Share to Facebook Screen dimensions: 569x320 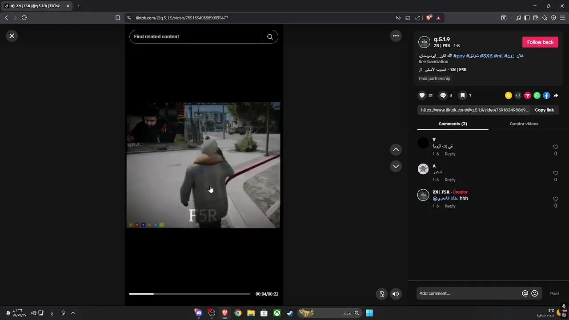(x=546, y=96)
